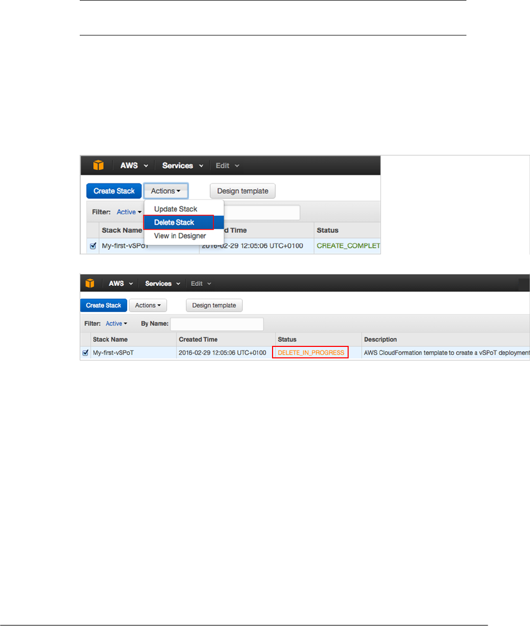
Task: Click Create Stack button beside the open Actions menu
Action: coord(114,191)
